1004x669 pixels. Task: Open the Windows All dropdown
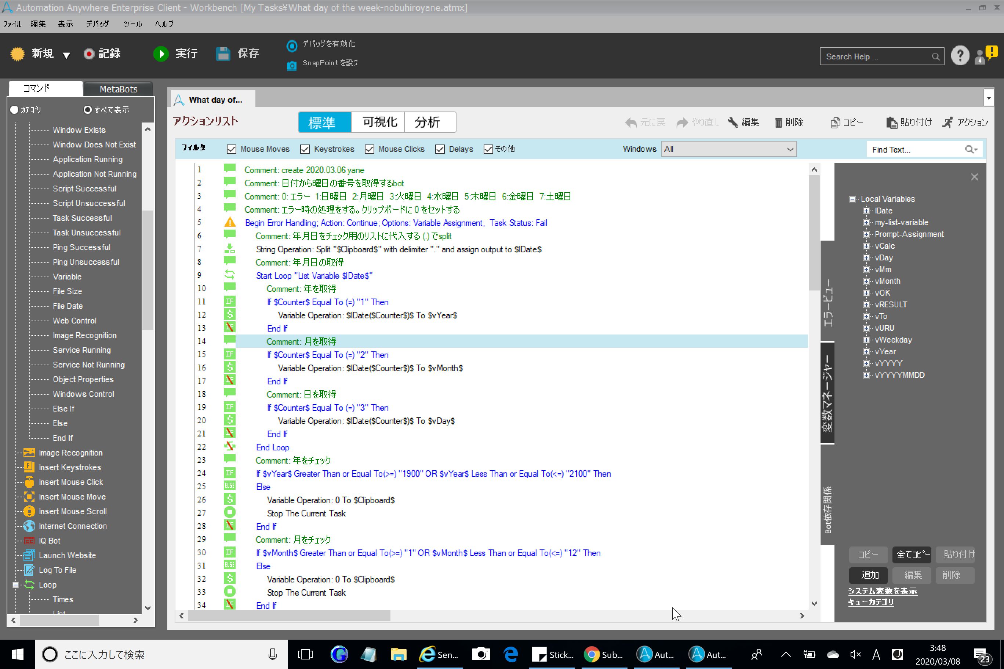pyautogui.click(x=728, y=149)
